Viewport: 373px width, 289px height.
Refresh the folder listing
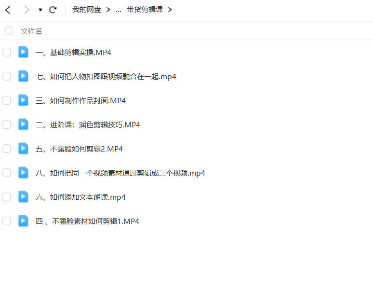[x=53, y=10]
